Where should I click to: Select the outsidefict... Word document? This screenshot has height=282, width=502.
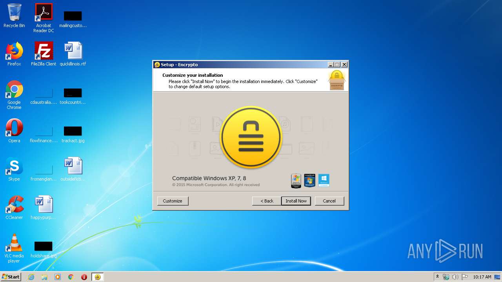click(x=73, y=169)
